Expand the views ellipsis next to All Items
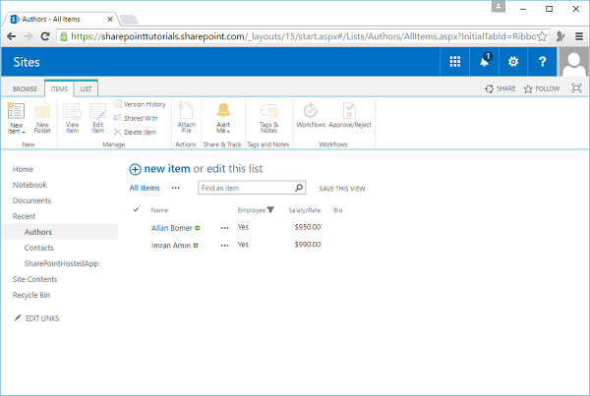The height and width of the screenshot is (396, 590). (x=176, y=187)
